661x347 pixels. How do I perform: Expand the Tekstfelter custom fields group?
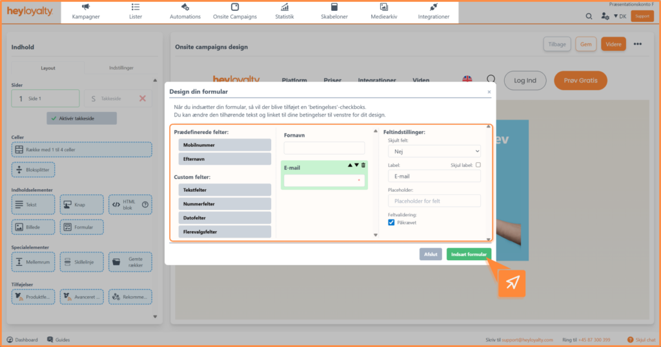[225, 189]
